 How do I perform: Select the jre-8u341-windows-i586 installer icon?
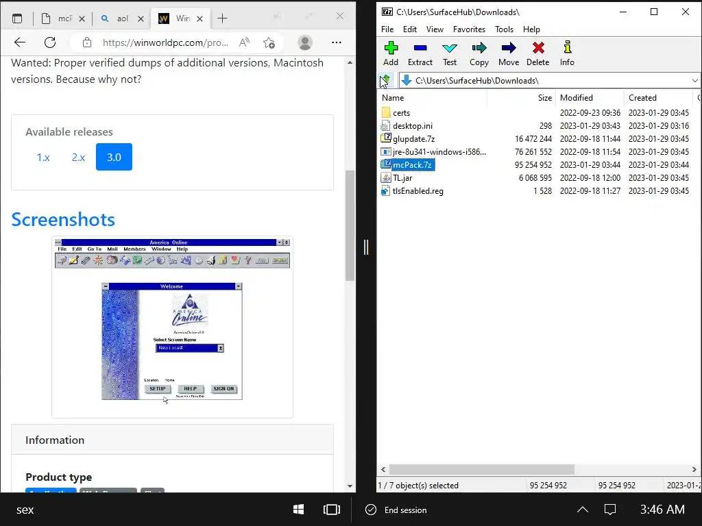[385, 151]
